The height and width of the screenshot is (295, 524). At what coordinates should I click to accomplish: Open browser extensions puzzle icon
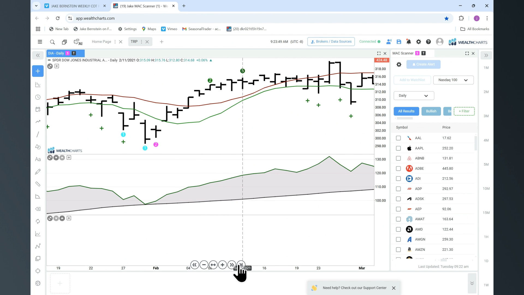pyautogui.click(x=461, y=18)
